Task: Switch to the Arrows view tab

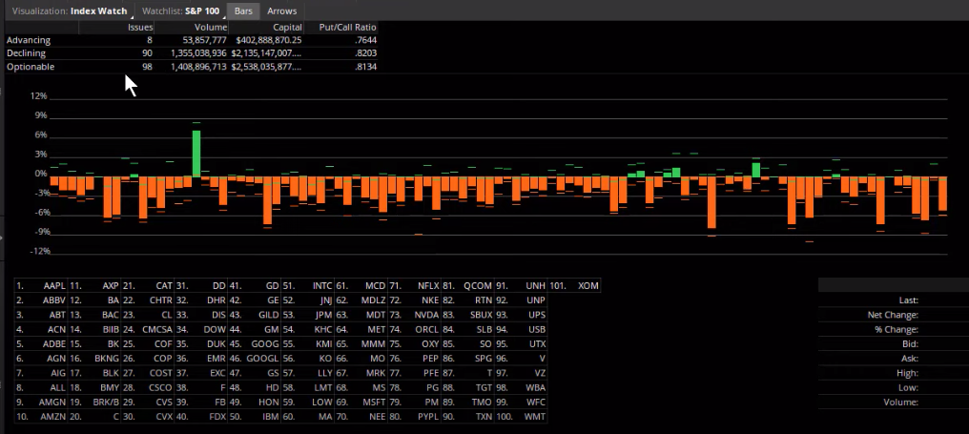Action: (281, 10)
